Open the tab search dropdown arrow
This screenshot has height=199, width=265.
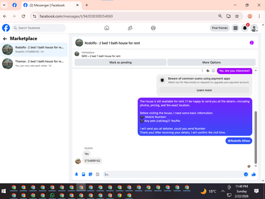tap(4, 5)
